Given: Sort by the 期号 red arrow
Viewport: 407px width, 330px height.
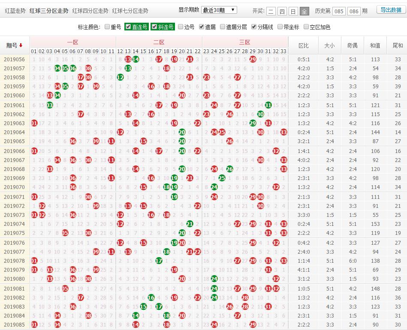Looking at the screenshot, I should (x=21, y=45).
